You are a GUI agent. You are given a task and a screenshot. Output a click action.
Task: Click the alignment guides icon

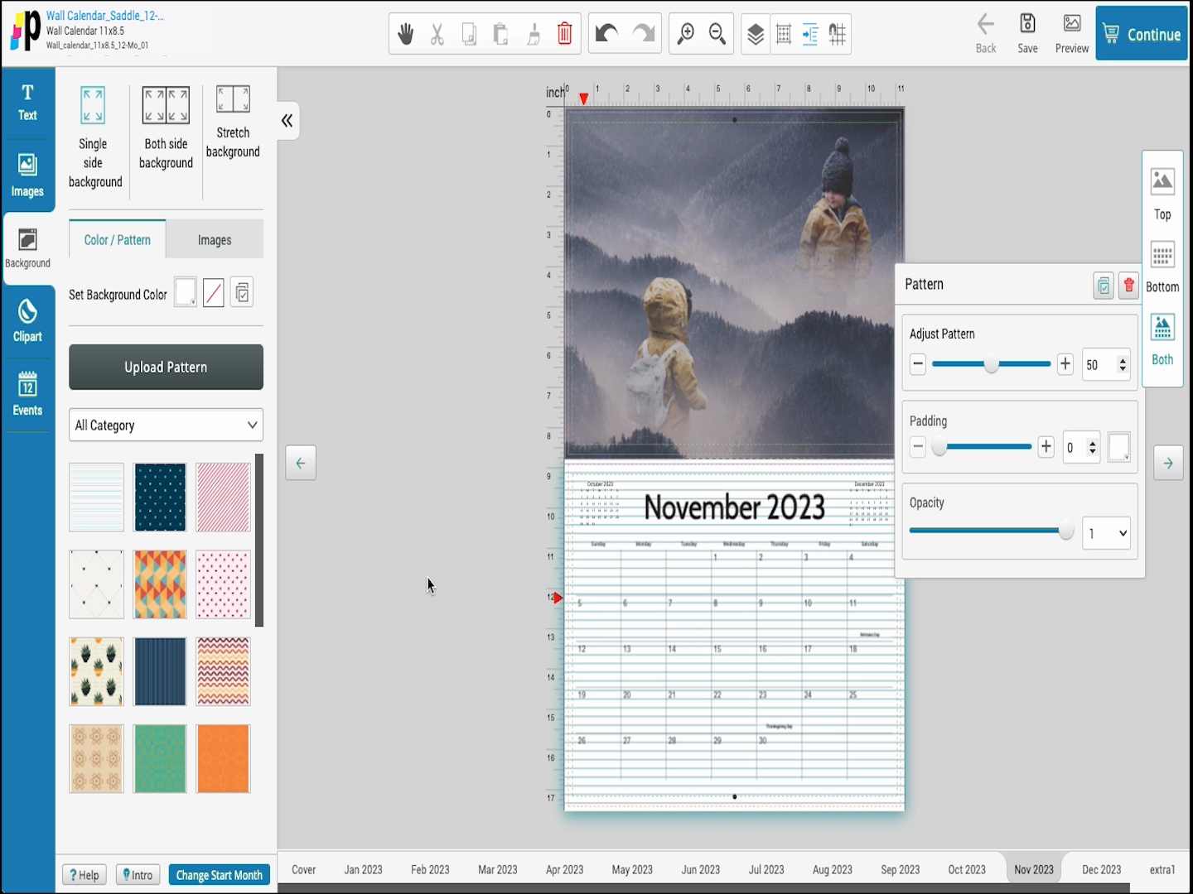810,34
